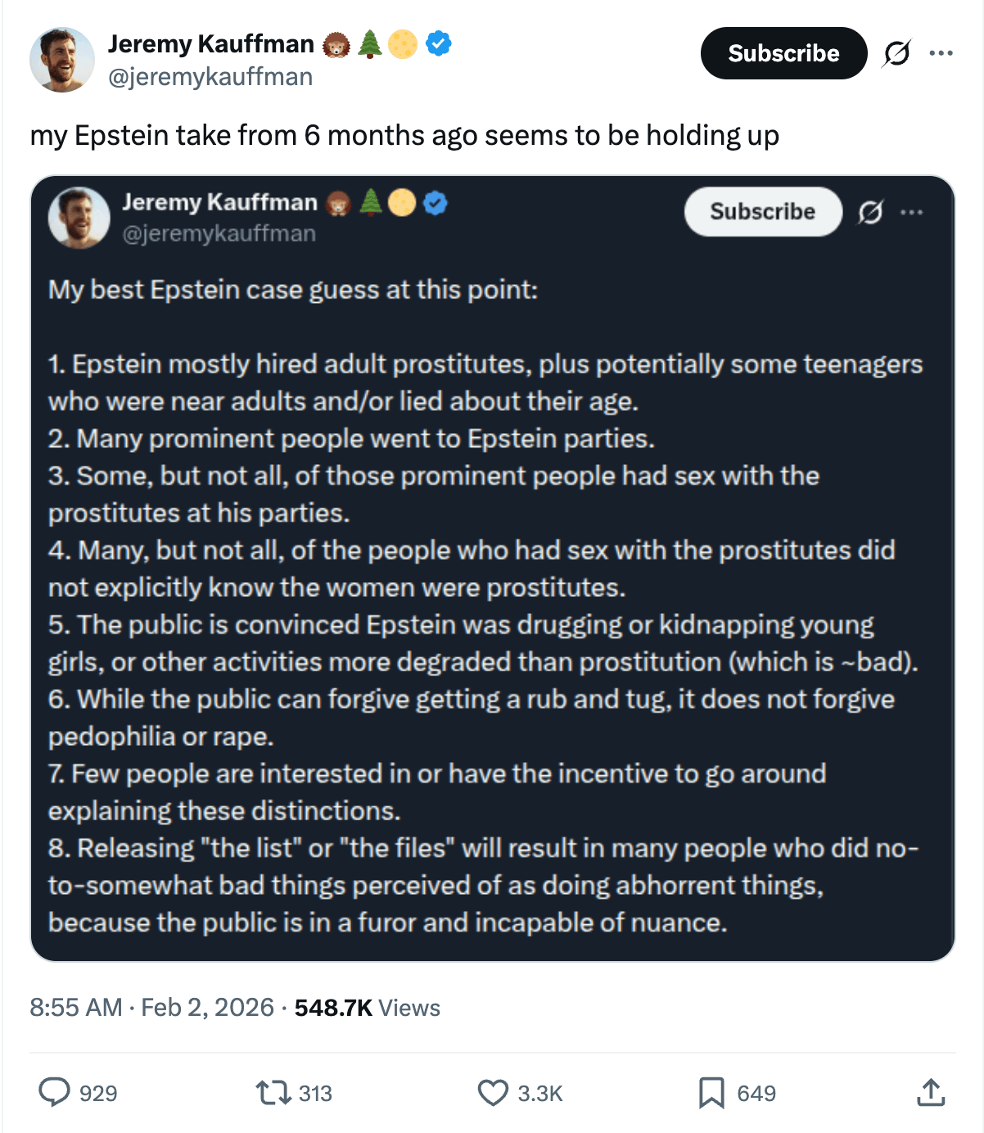The image size is (984, 1133).
Task: Click the reply comment icon
Action: tap(55, 1093)
